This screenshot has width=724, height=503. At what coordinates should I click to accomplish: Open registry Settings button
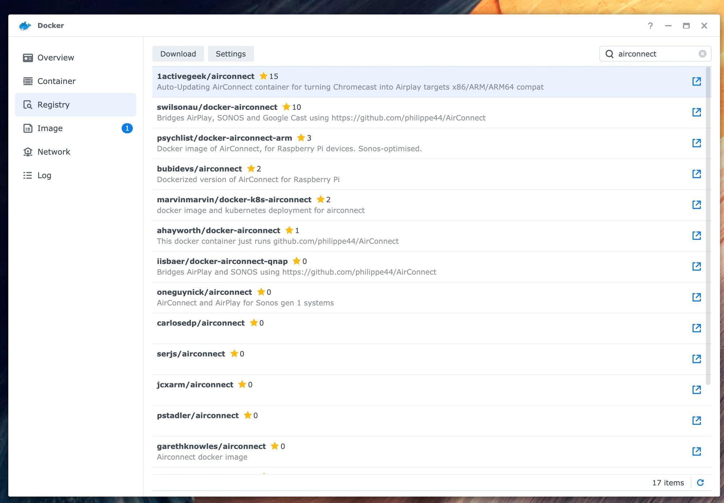[231, 54]
